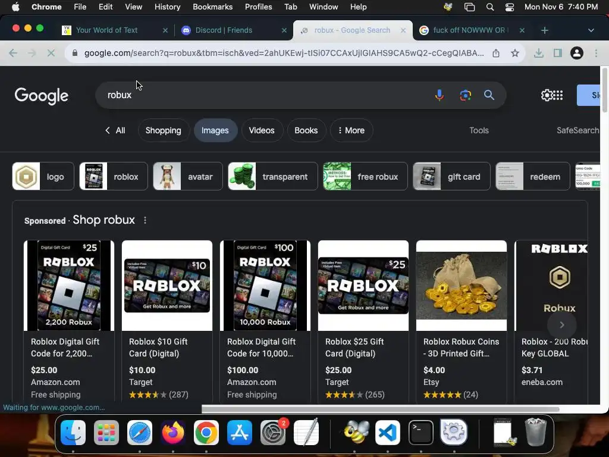Click the Google logo
This screenshot has height=457, width=609.
click(41, 96)
